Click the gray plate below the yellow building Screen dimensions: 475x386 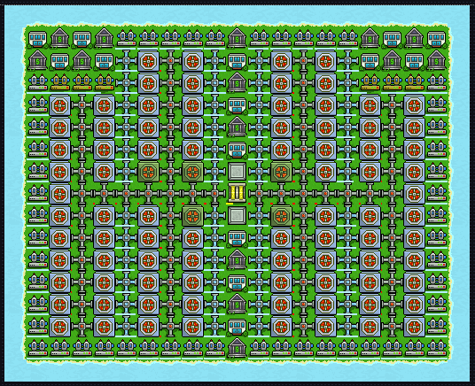click(237, 216)
